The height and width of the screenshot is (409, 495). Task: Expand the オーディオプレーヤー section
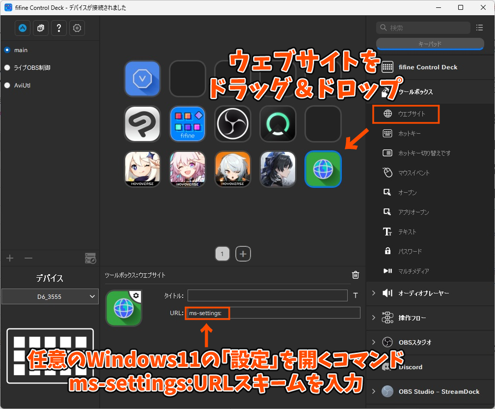[x=374, y=293]
